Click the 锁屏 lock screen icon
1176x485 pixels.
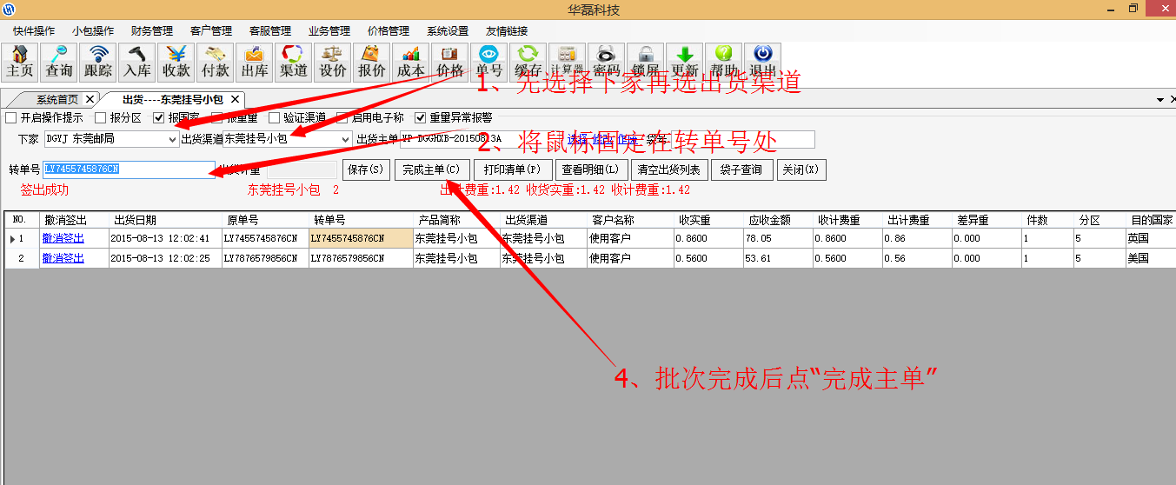pos(645,62)
